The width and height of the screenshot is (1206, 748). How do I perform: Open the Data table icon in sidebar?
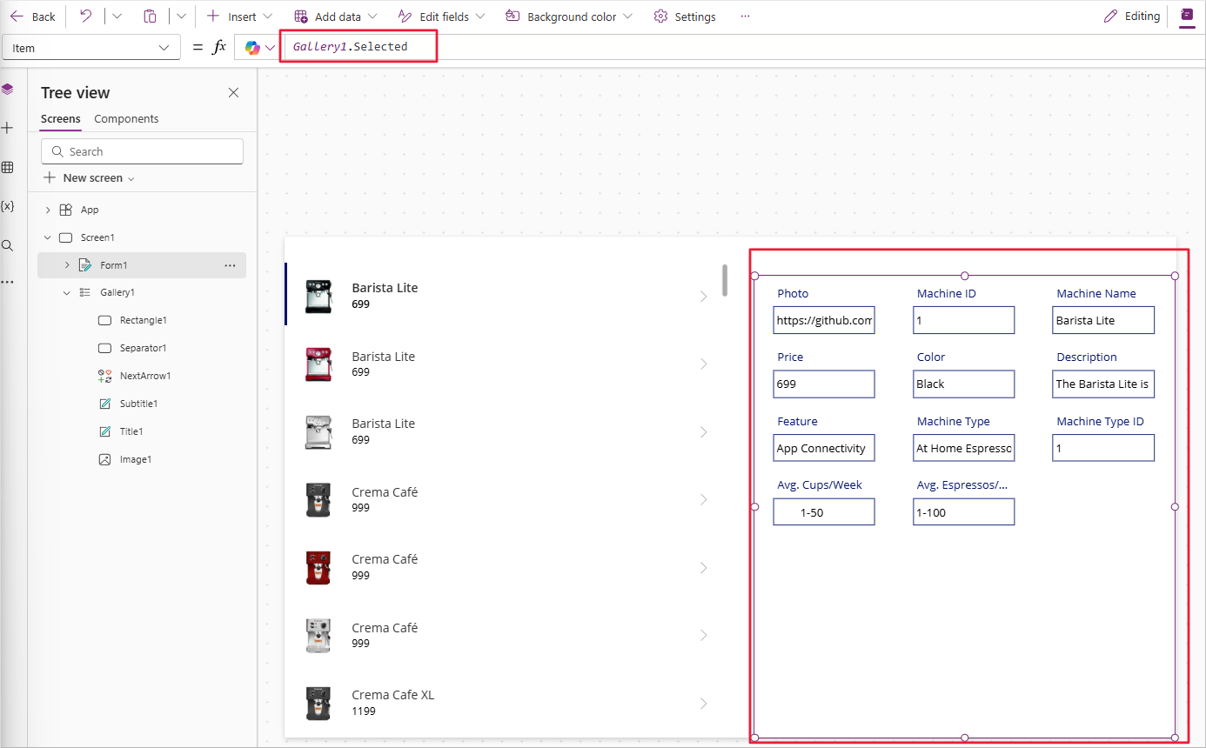pos(8,167)
